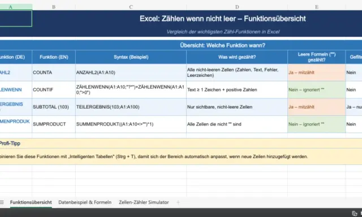Click 'Text ≥ 1 Zeichen + positive Zahlen' cell

237,90
